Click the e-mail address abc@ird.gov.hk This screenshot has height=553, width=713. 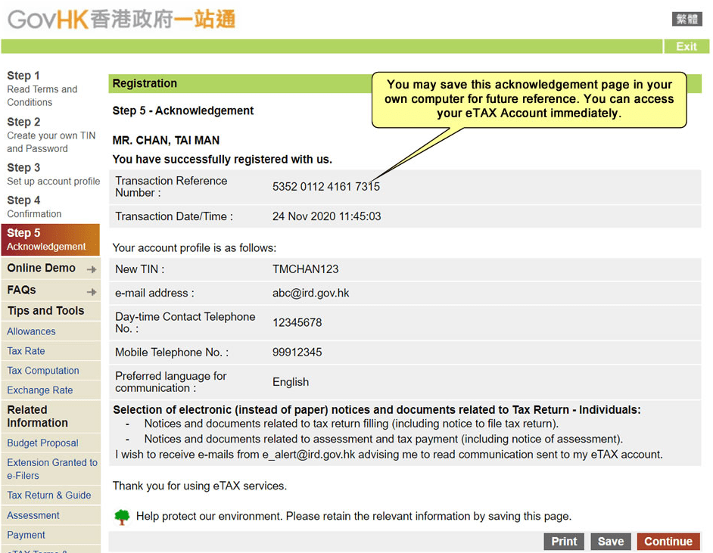(x=310, y=293)
